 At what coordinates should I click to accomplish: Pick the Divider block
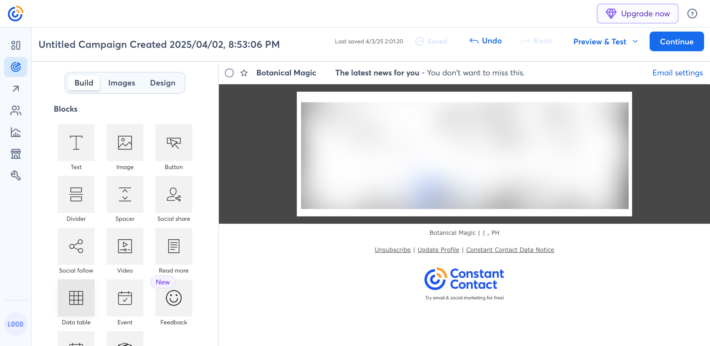tap(76, 194)
